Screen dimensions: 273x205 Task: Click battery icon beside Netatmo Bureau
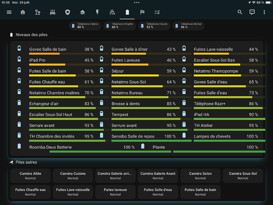tap(102, 91)
